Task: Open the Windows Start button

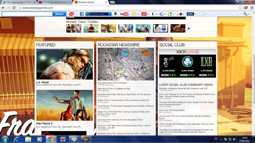Action: 5,139
